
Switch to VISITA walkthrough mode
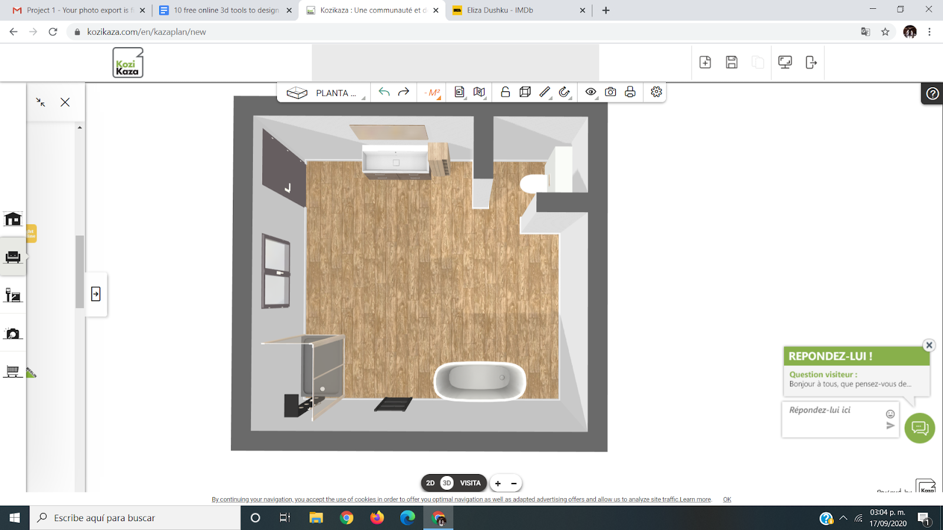pyautogui.click(x=470, y=483)
